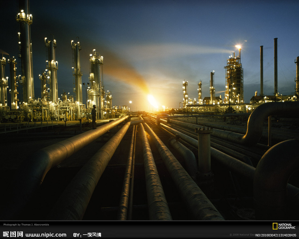Click the National Geographic wordmark text
Viewport: 299px width, 239px height.
coord(287,226)
